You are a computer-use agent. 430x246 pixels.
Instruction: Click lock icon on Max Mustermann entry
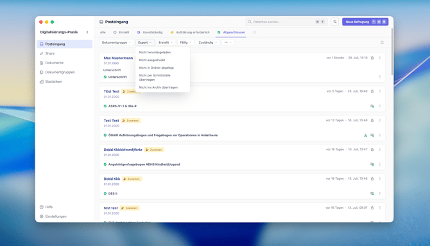372,58
